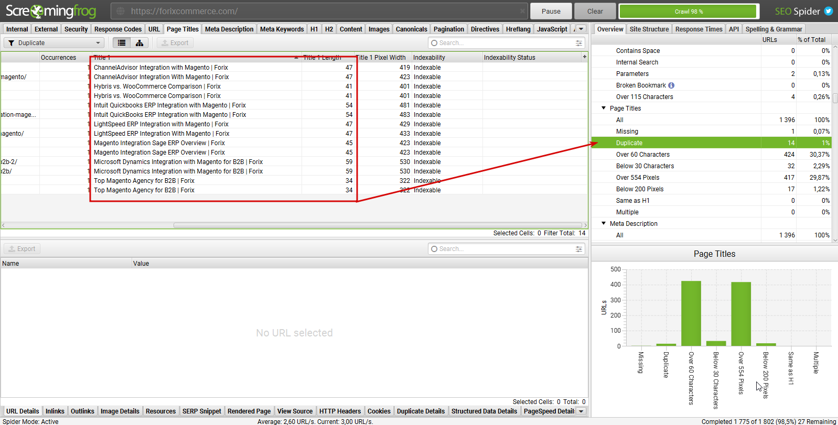Select first 'Top Magento Agency for B2B | Forix' row
The image size is (838, 425).
(x=294, y=181)
